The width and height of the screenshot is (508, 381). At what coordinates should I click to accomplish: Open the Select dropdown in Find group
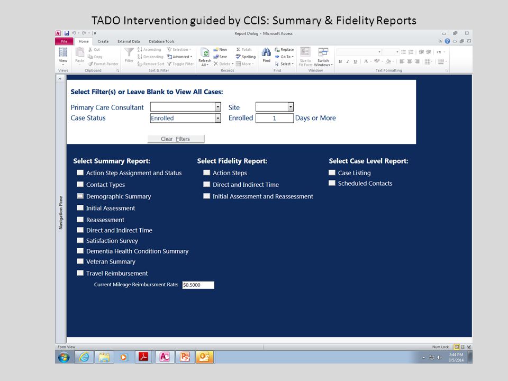(x=284, y=64)
